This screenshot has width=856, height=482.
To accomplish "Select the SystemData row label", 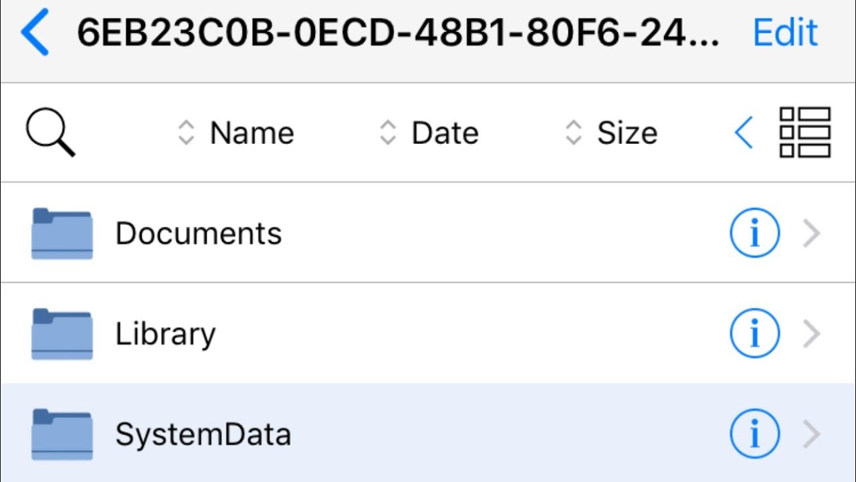I will tap(203, 434).
